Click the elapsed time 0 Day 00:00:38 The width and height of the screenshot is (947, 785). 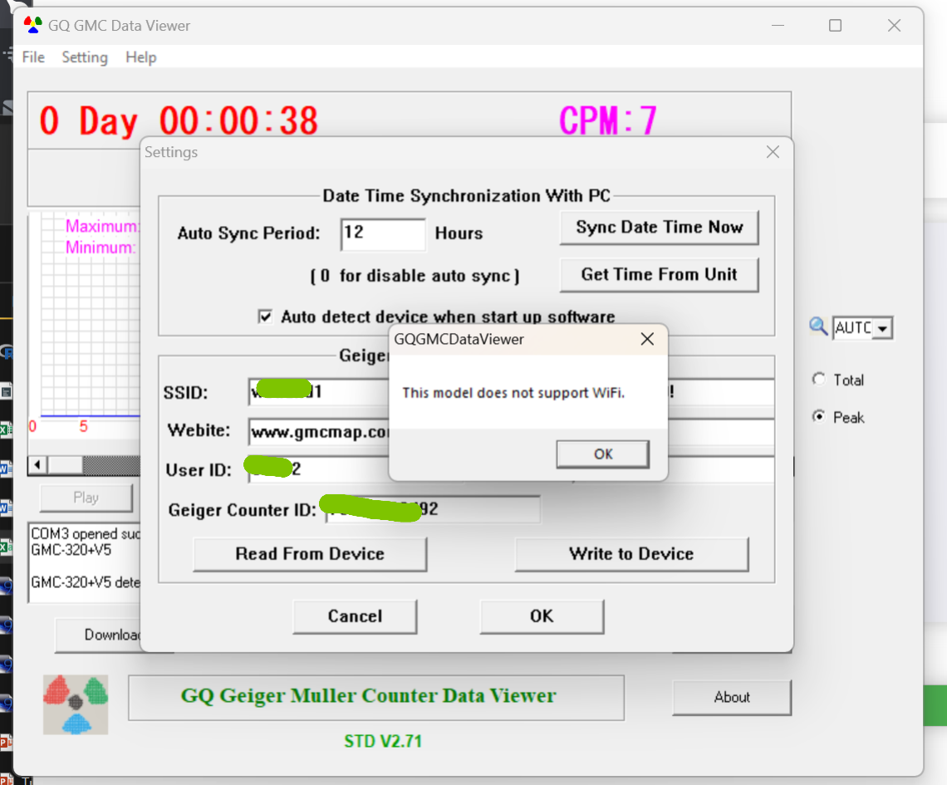(179, 120)
